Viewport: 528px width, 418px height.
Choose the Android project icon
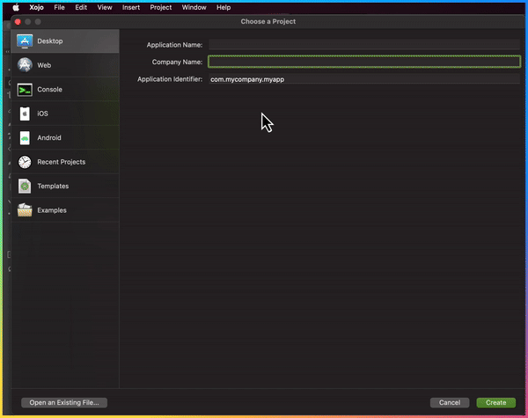click(25, 138)
